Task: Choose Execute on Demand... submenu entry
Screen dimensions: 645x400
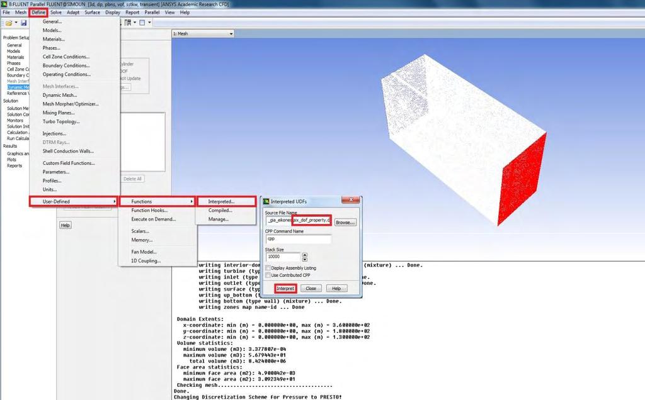Action: coord(153,219)
